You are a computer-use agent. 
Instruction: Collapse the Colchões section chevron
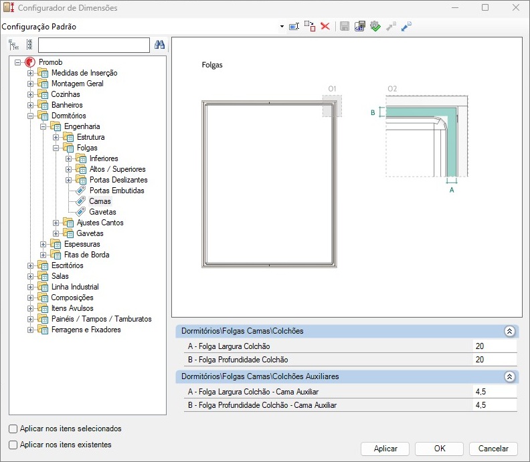509,331
